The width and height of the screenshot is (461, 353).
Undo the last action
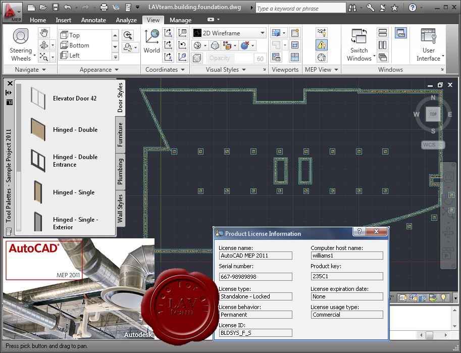(x=67, y=8)
